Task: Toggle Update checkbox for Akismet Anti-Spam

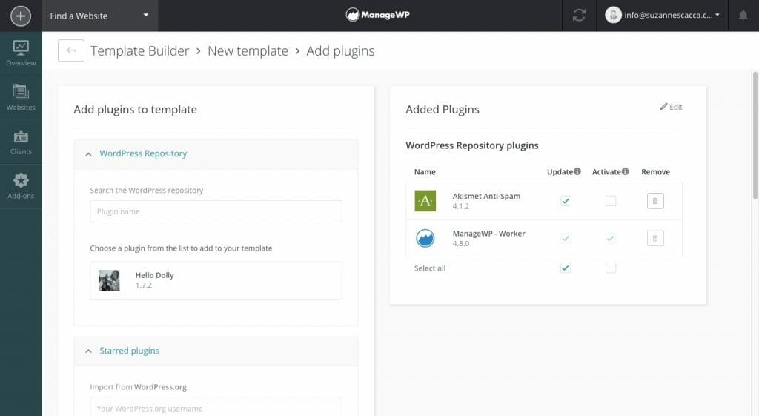Action: [x=566, y=201]
